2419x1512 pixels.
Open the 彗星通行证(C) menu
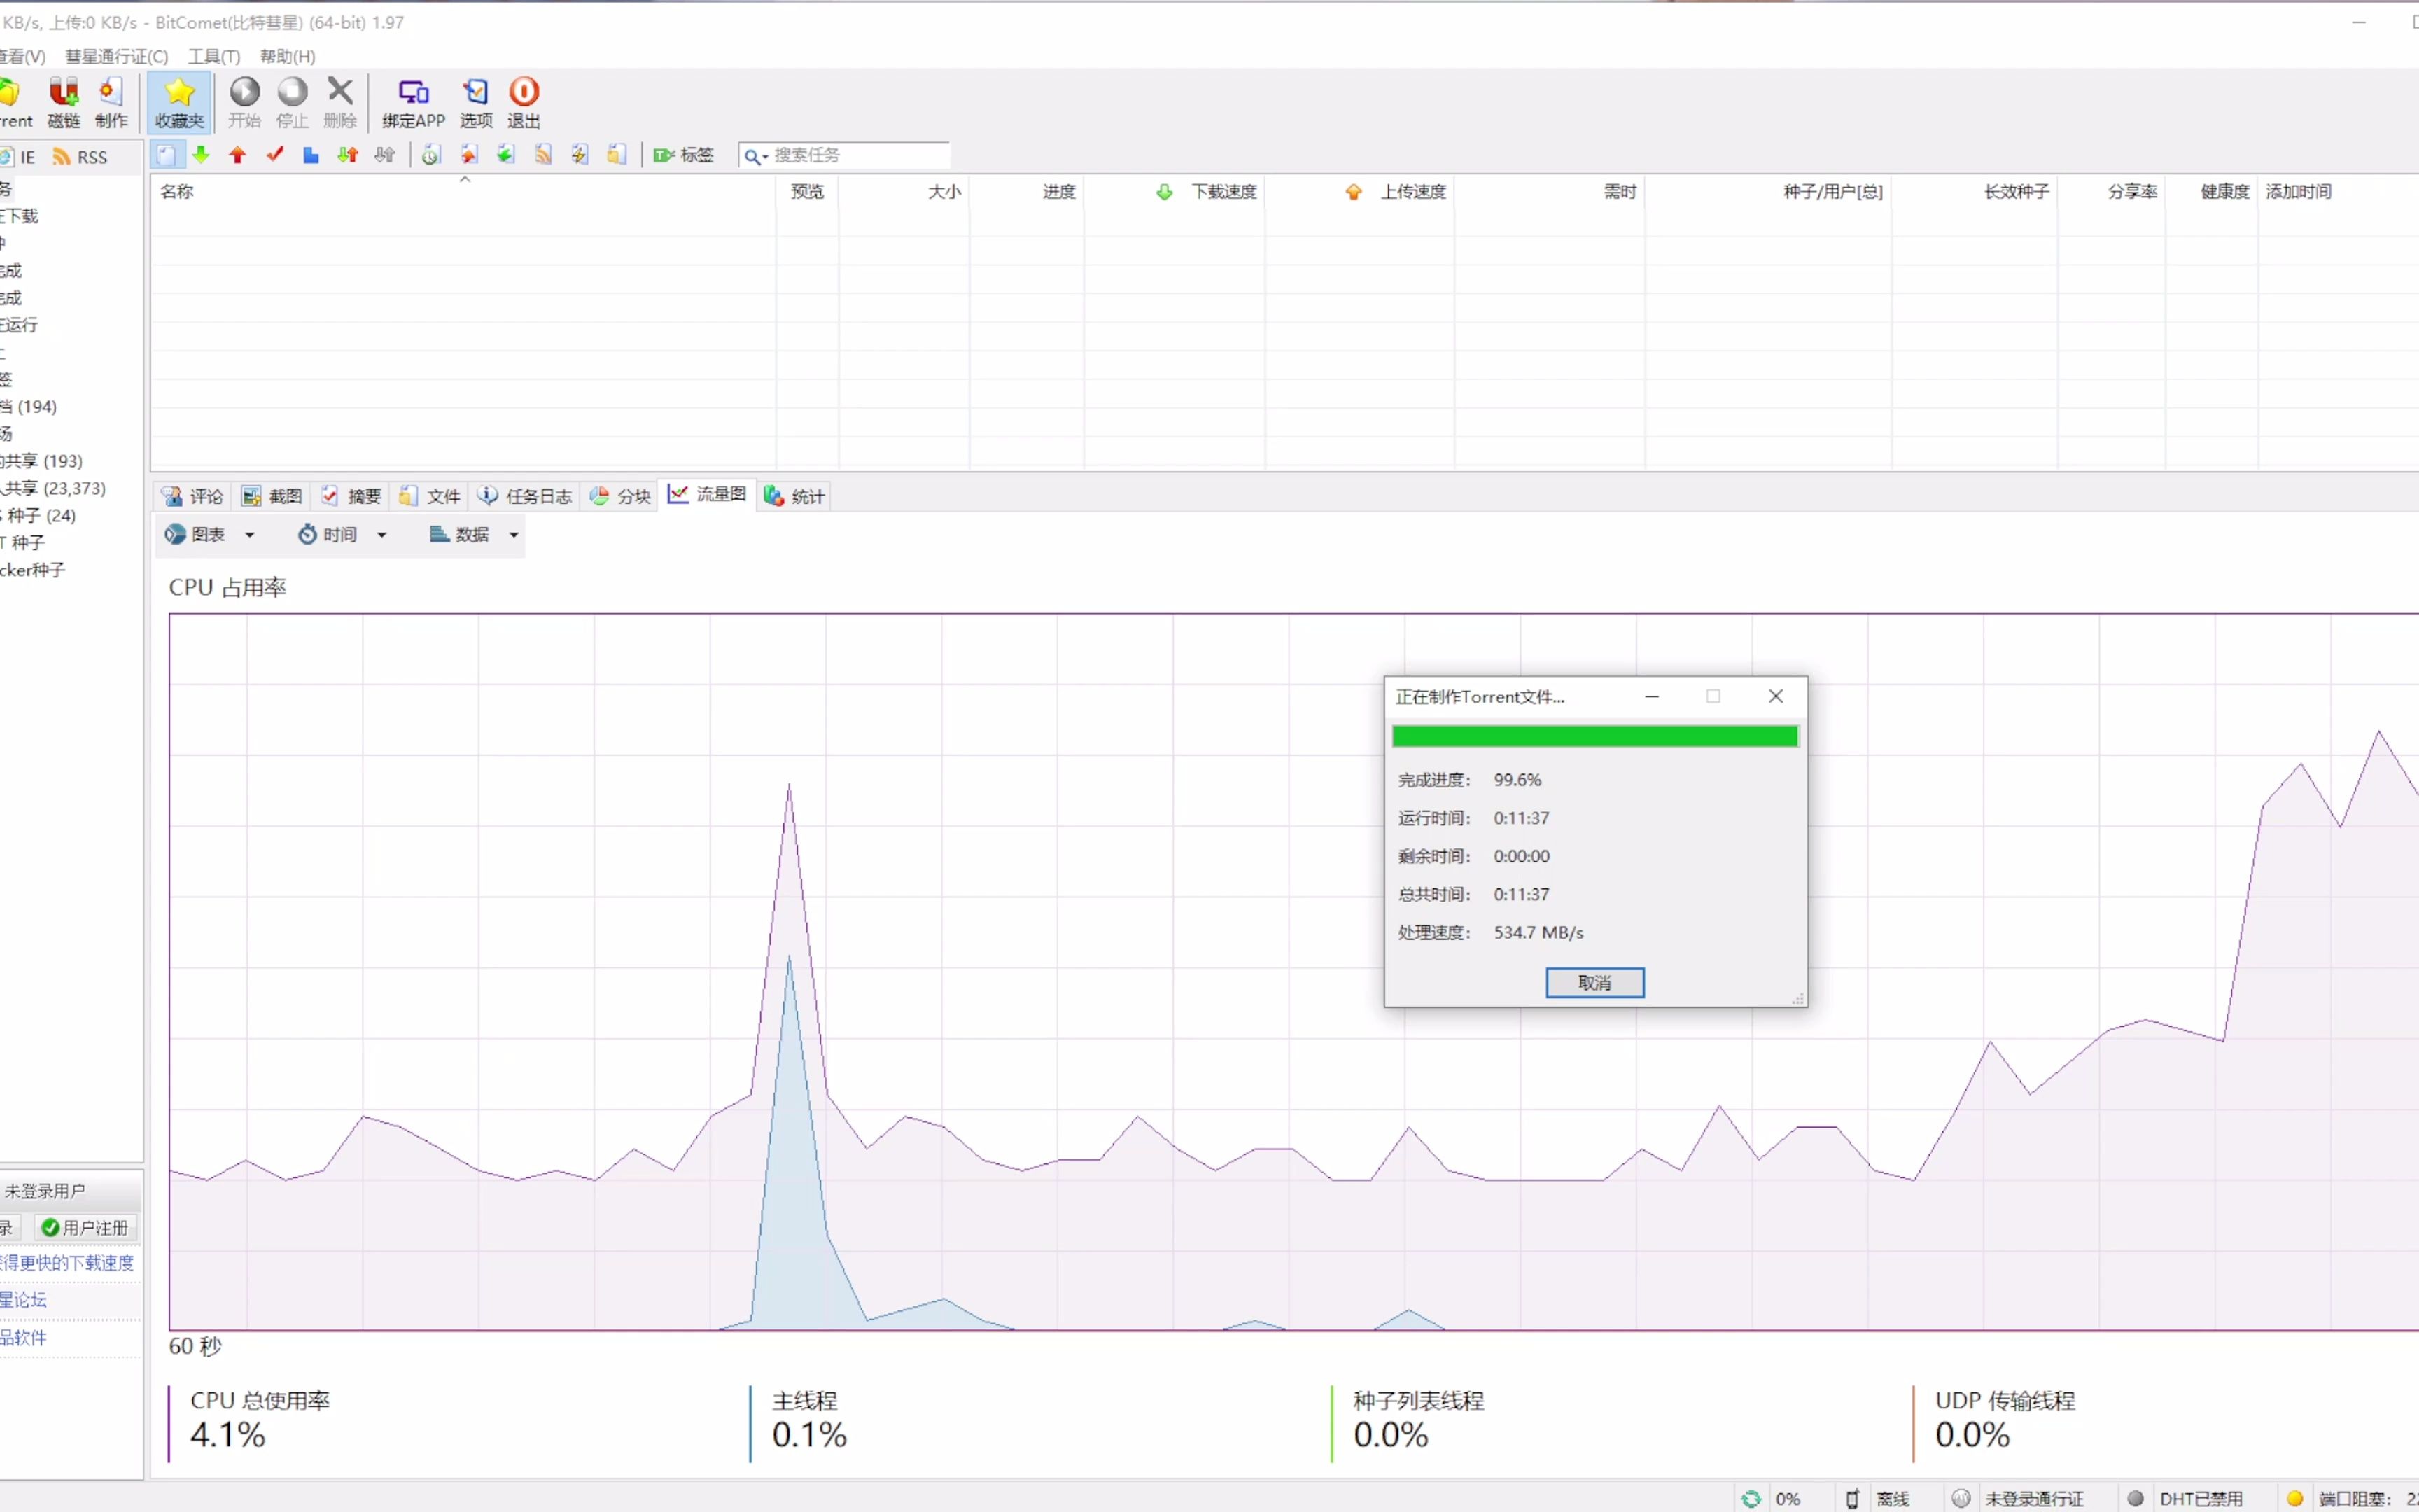117,56
